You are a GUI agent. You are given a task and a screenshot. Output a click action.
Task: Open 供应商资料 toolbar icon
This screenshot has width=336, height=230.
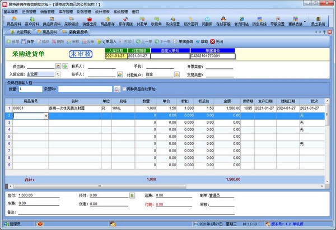(52, 21)
